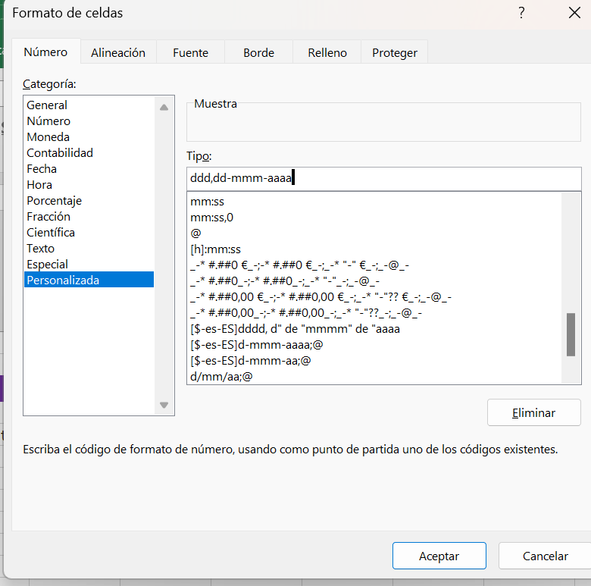Choose the Texto category
Viewport: 591px width, 586px height.
[x=89, y=249]
